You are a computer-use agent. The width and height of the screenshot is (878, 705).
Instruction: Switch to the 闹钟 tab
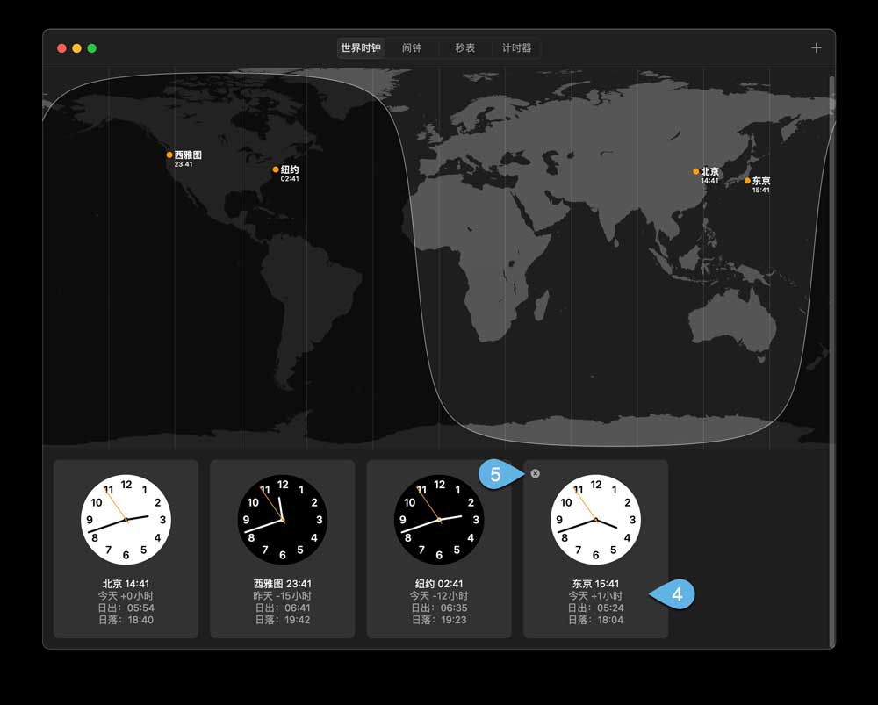[412, 48]
